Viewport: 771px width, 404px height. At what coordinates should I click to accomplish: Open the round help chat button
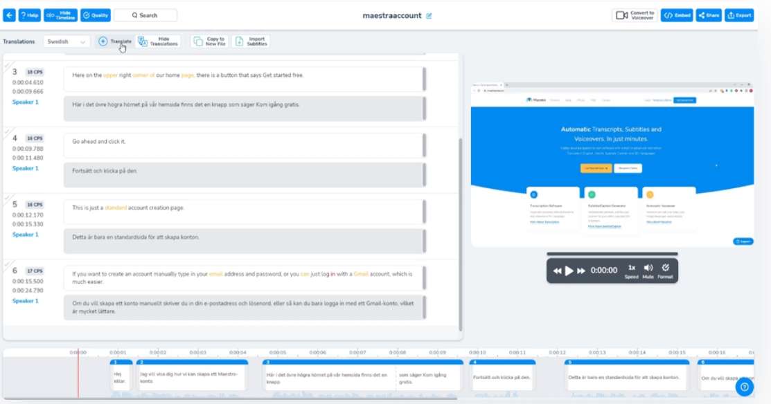point(745,387)
